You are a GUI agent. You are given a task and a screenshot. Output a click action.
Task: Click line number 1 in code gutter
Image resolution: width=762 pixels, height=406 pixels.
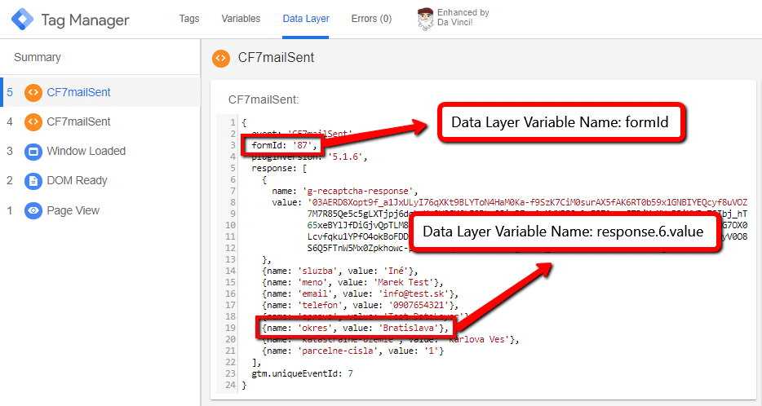(233, 122)
